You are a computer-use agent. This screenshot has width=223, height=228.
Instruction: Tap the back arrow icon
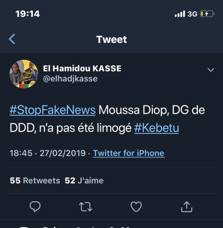[12, 39]
